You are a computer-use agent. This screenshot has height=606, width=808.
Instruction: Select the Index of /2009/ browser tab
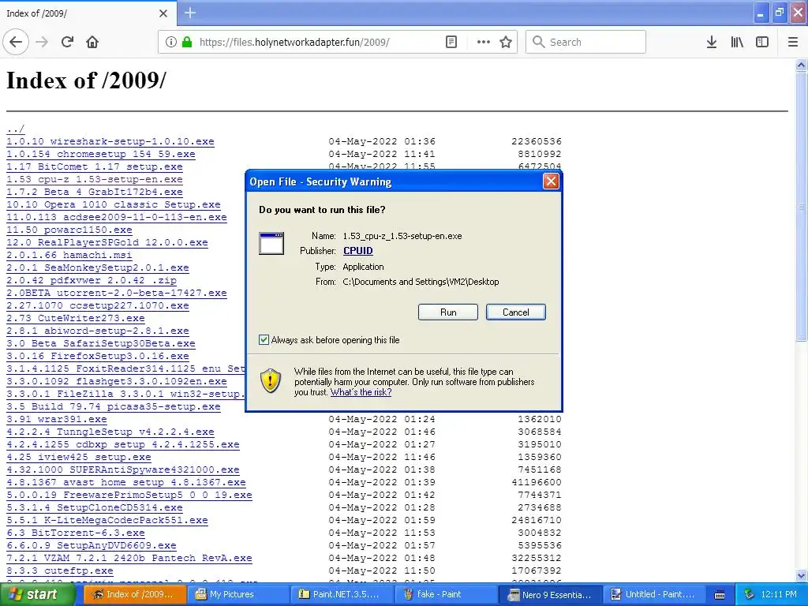click(x=88, y=13)
